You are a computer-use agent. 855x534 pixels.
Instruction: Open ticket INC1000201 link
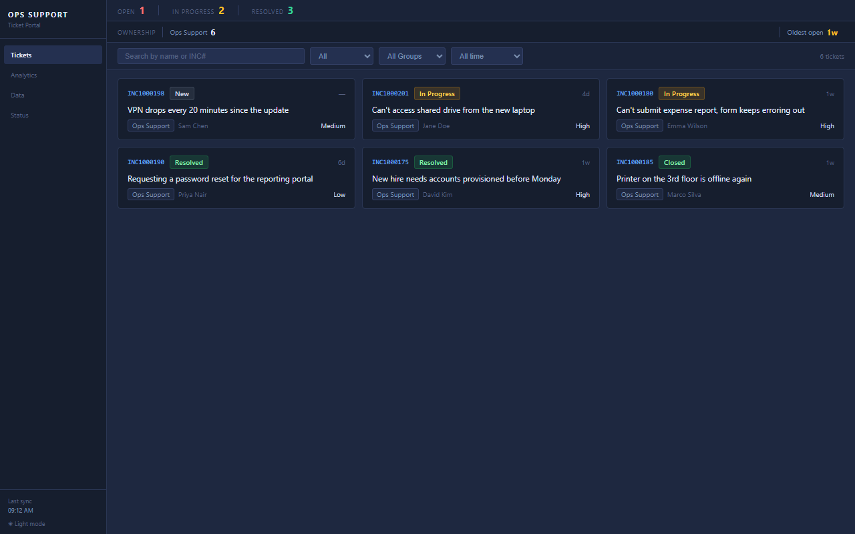[x=390, y=93]
